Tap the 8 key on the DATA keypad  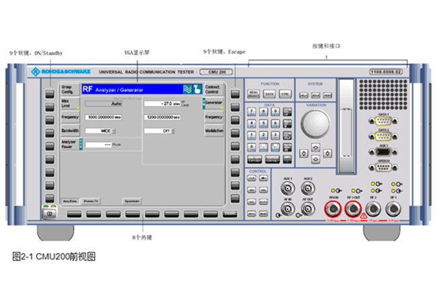point(264,112)
